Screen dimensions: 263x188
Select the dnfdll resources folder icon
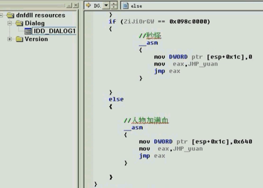coord(10,15)
